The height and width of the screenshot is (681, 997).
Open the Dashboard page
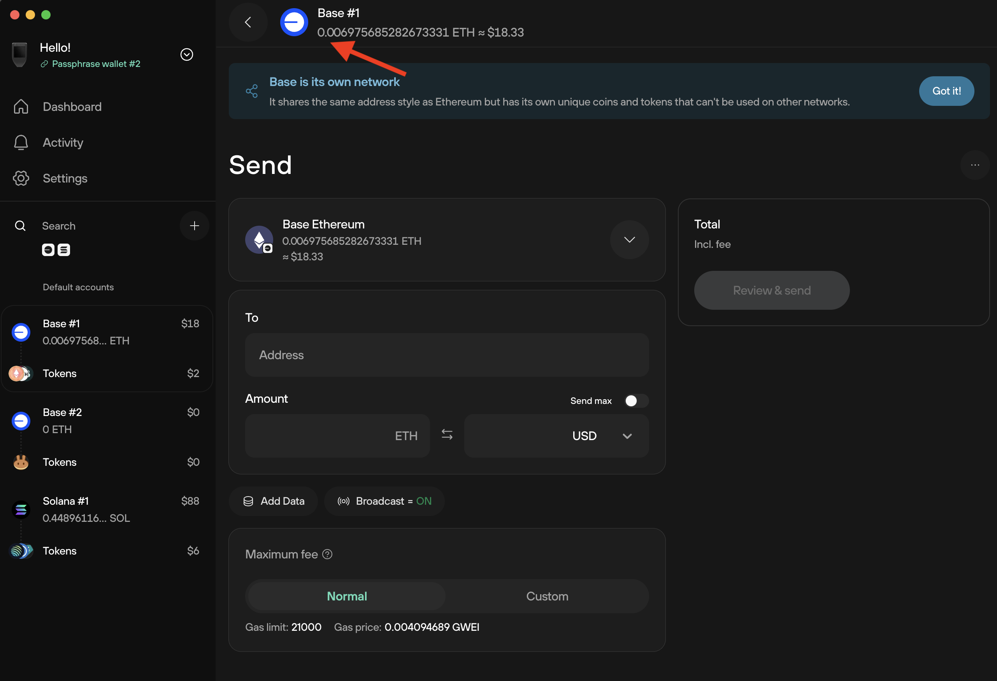click(x=72, y=107)
